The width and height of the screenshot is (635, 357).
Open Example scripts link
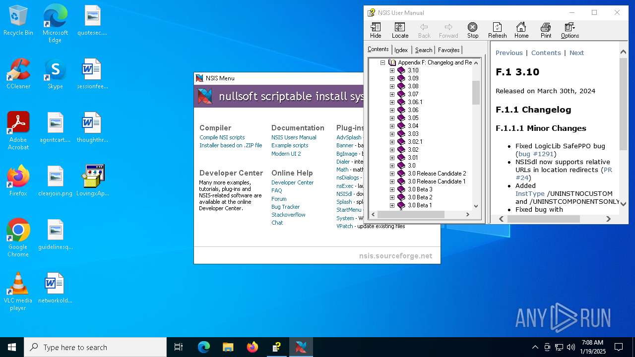point(290,145)
